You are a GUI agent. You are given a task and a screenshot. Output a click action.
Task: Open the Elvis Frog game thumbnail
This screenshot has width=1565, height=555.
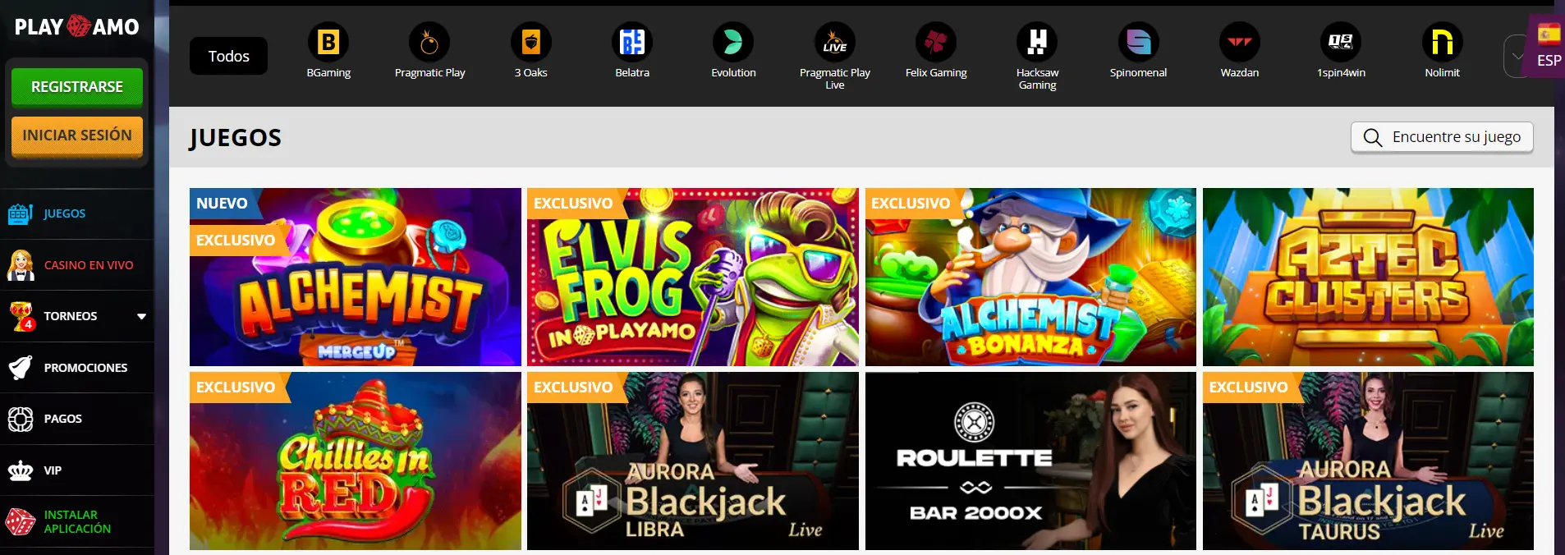[x=692, y=277]
